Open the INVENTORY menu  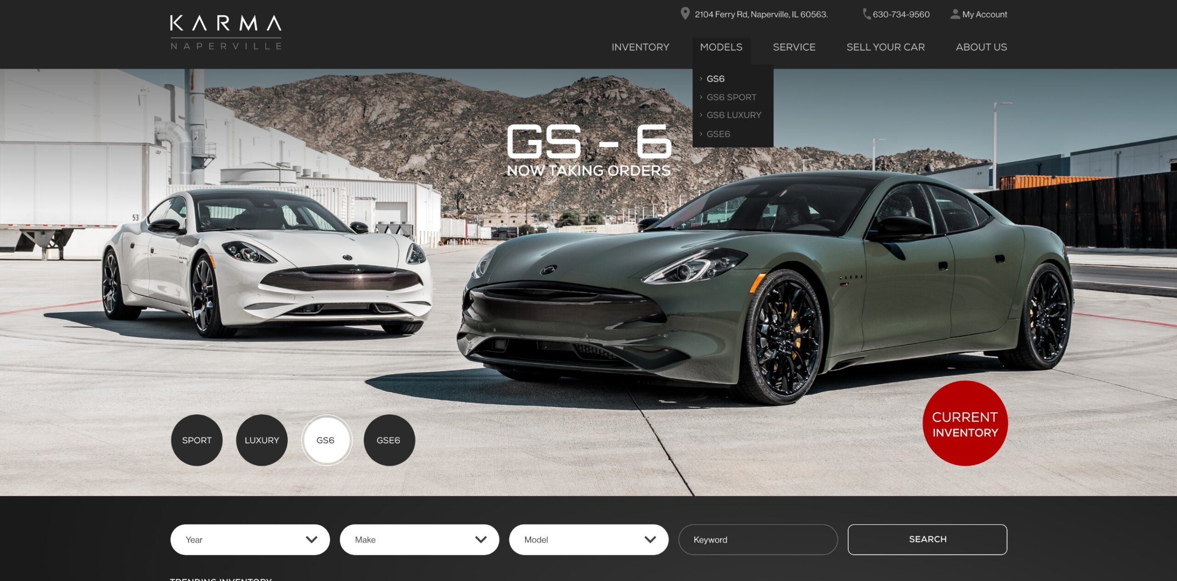[640, 47]
